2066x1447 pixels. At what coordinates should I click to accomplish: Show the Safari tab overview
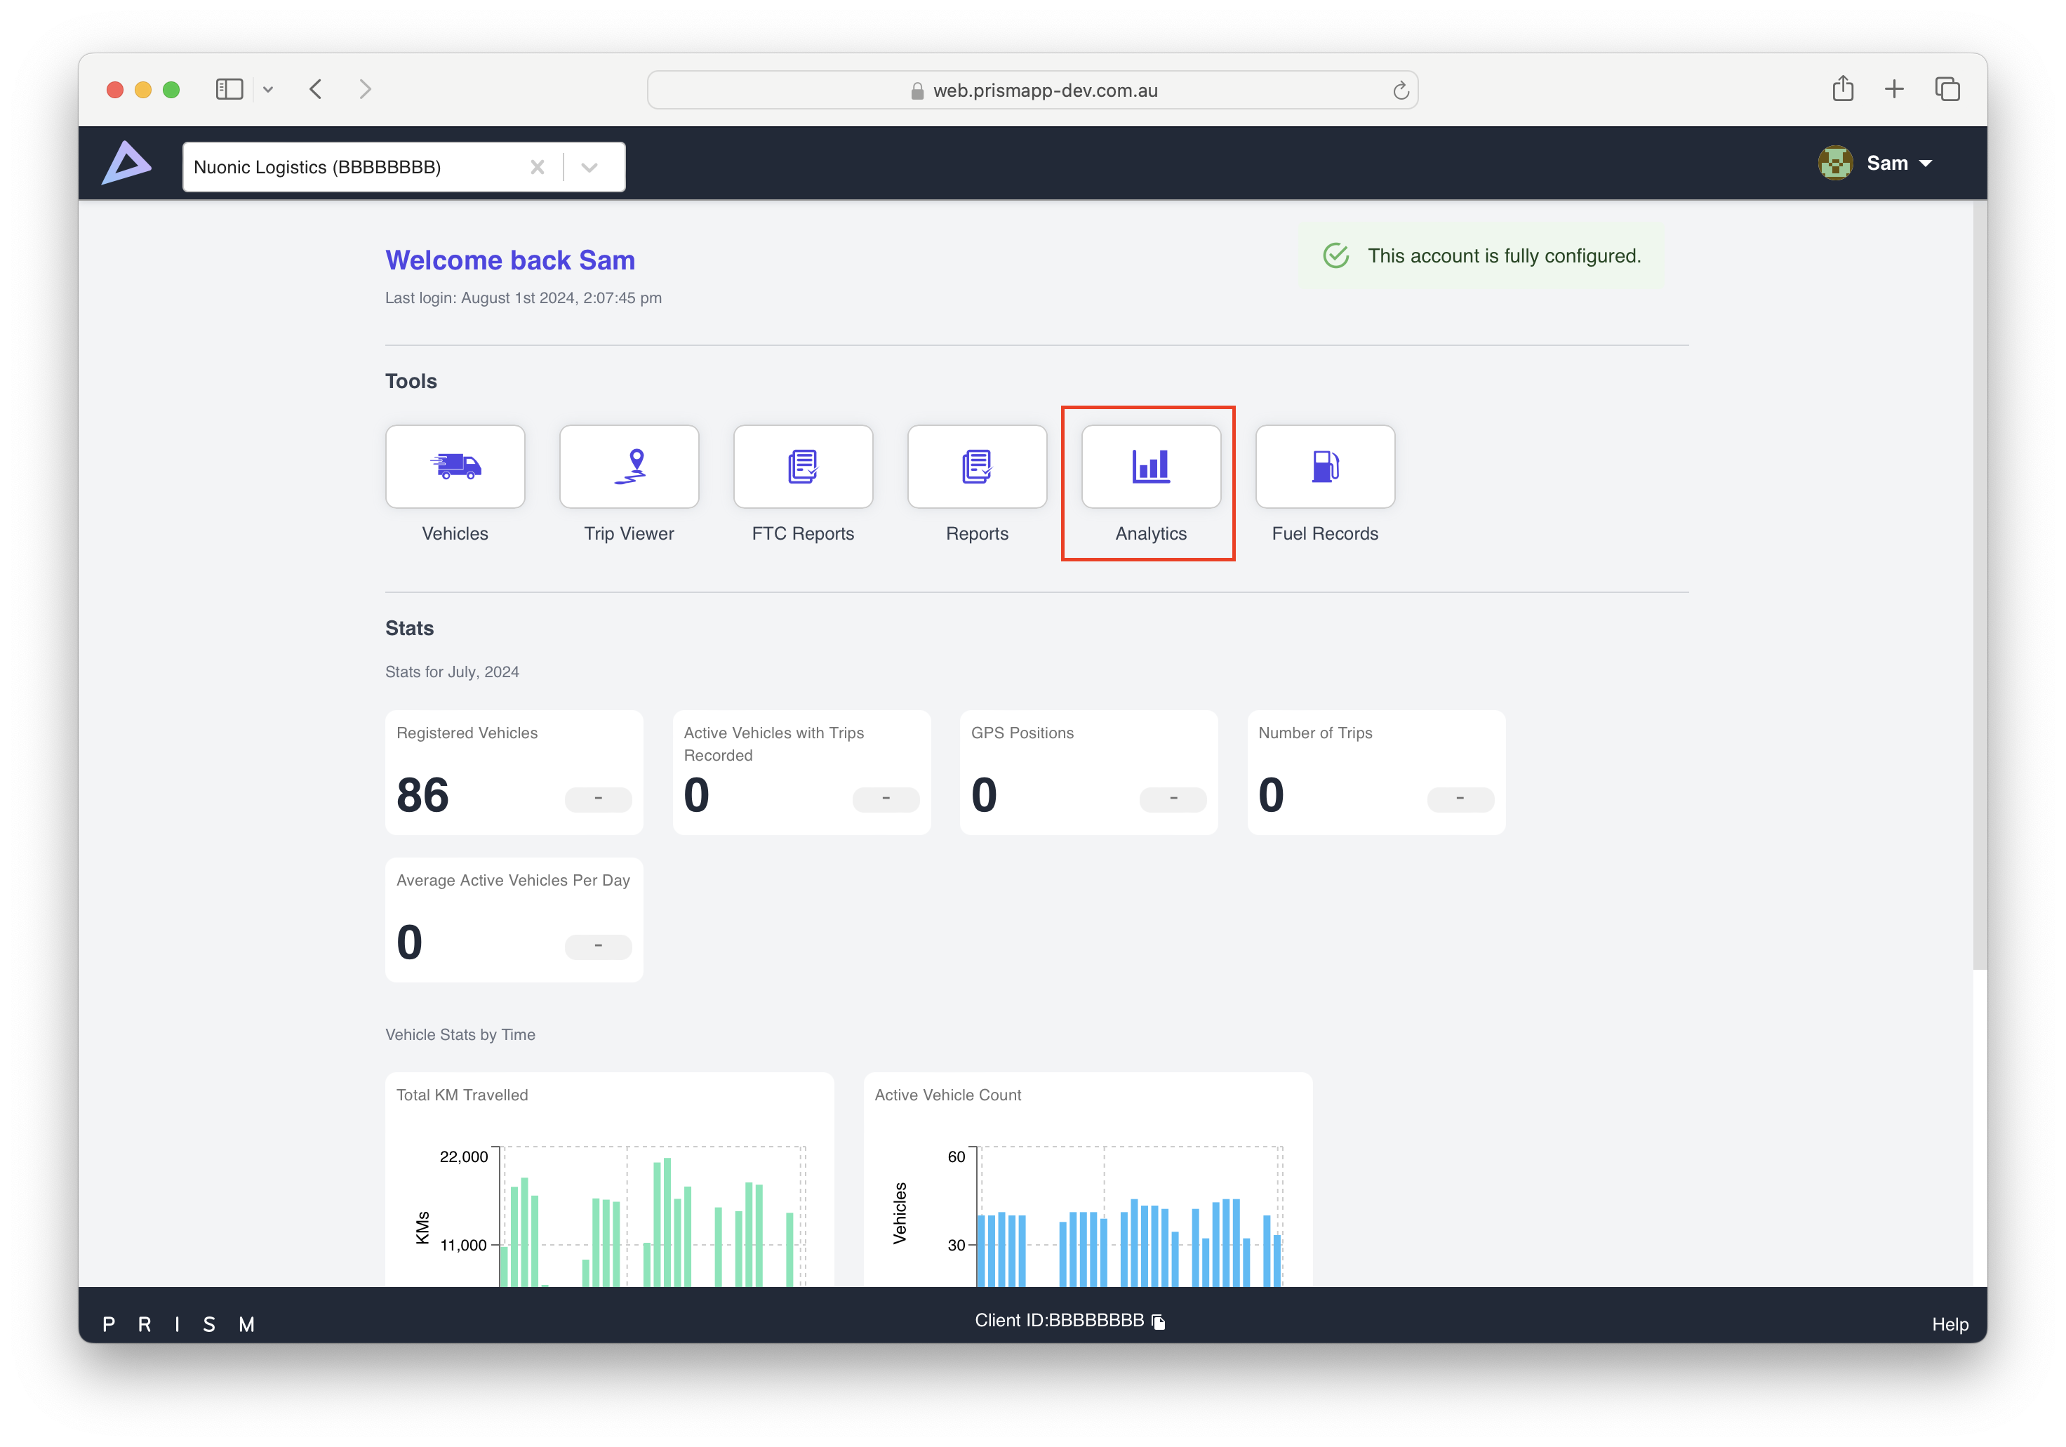(x=1947, y=89)
